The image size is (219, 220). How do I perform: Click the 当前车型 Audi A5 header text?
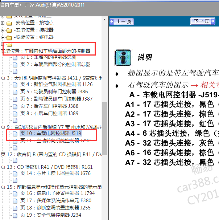click(42, 5)
